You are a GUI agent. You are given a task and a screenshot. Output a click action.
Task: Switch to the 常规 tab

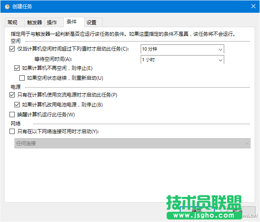click(x=12, y=23)
